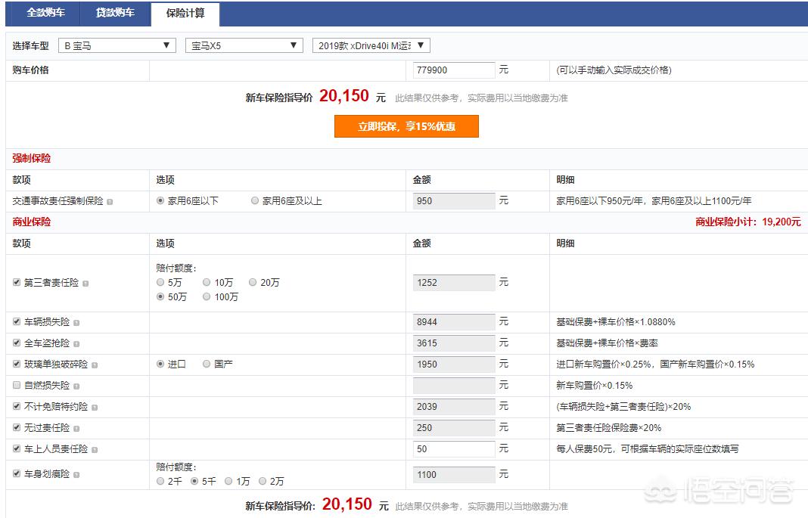Viewport: 808px width, 518px height.
Task: Uncheck the 不计免赔特约险 checkbox
Action: point(17,406)
